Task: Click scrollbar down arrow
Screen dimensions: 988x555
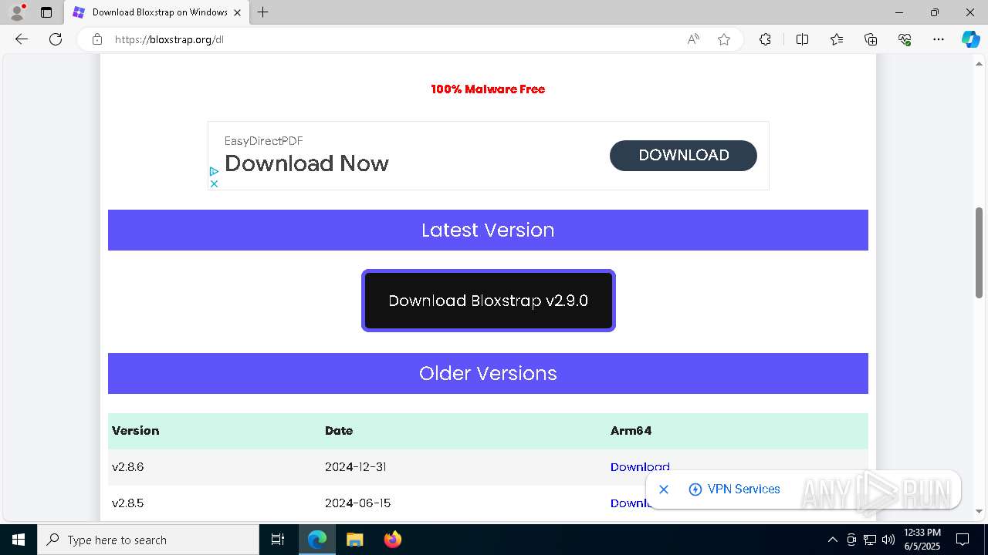Action: (979, 511)
